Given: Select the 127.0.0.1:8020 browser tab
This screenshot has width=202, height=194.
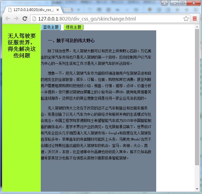Looking at the screenshot, I should [x=33, y=10].
